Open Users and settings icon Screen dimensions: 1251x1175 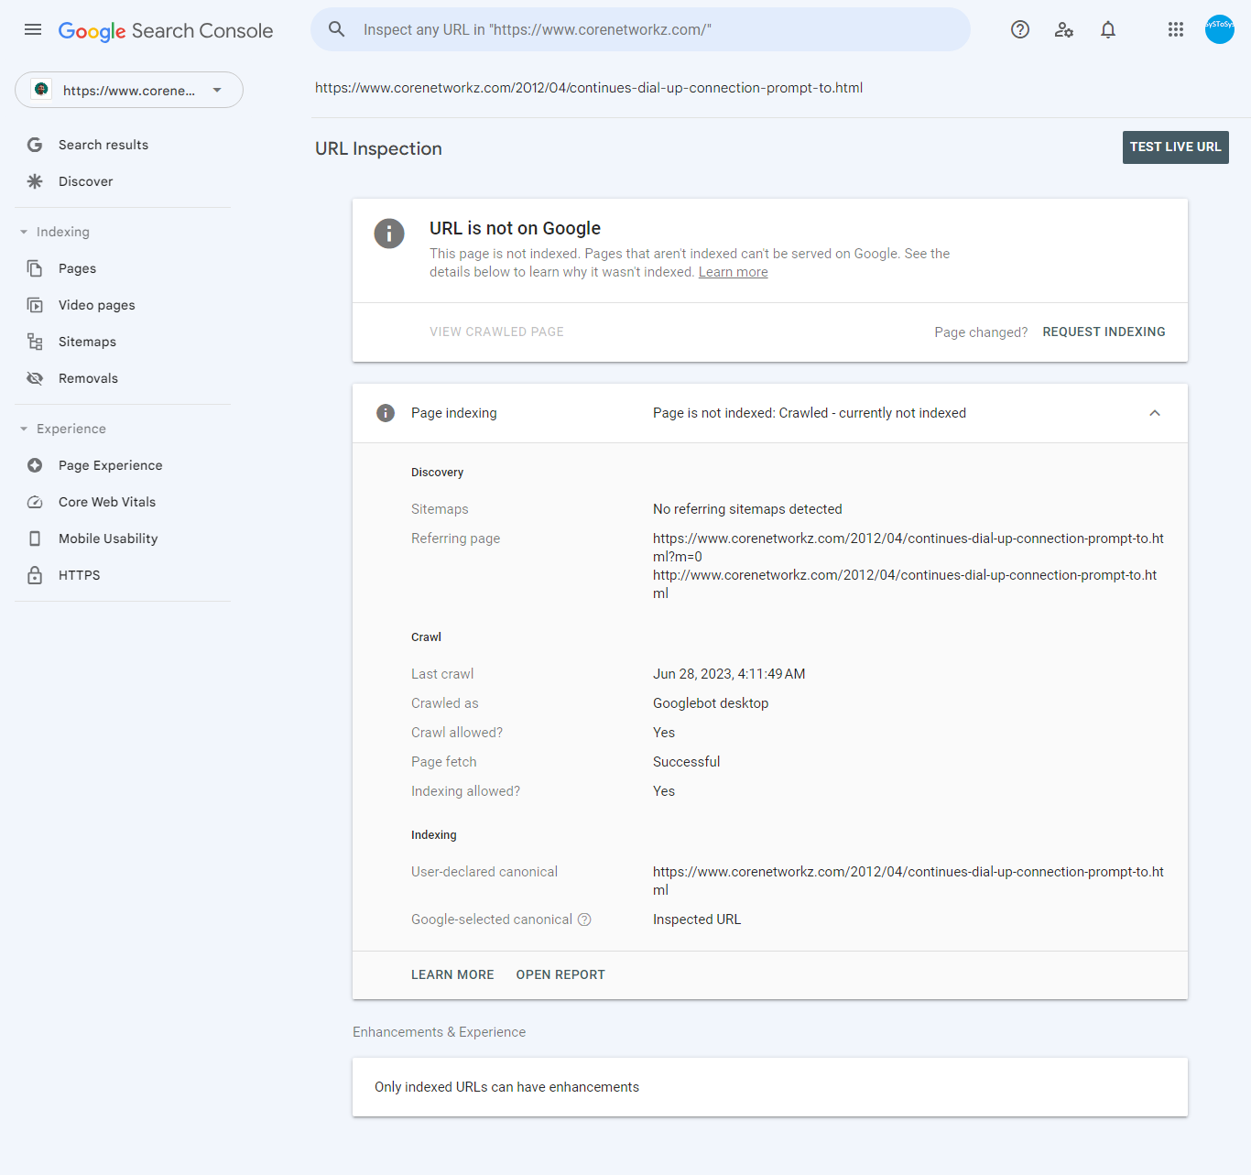1064,29
